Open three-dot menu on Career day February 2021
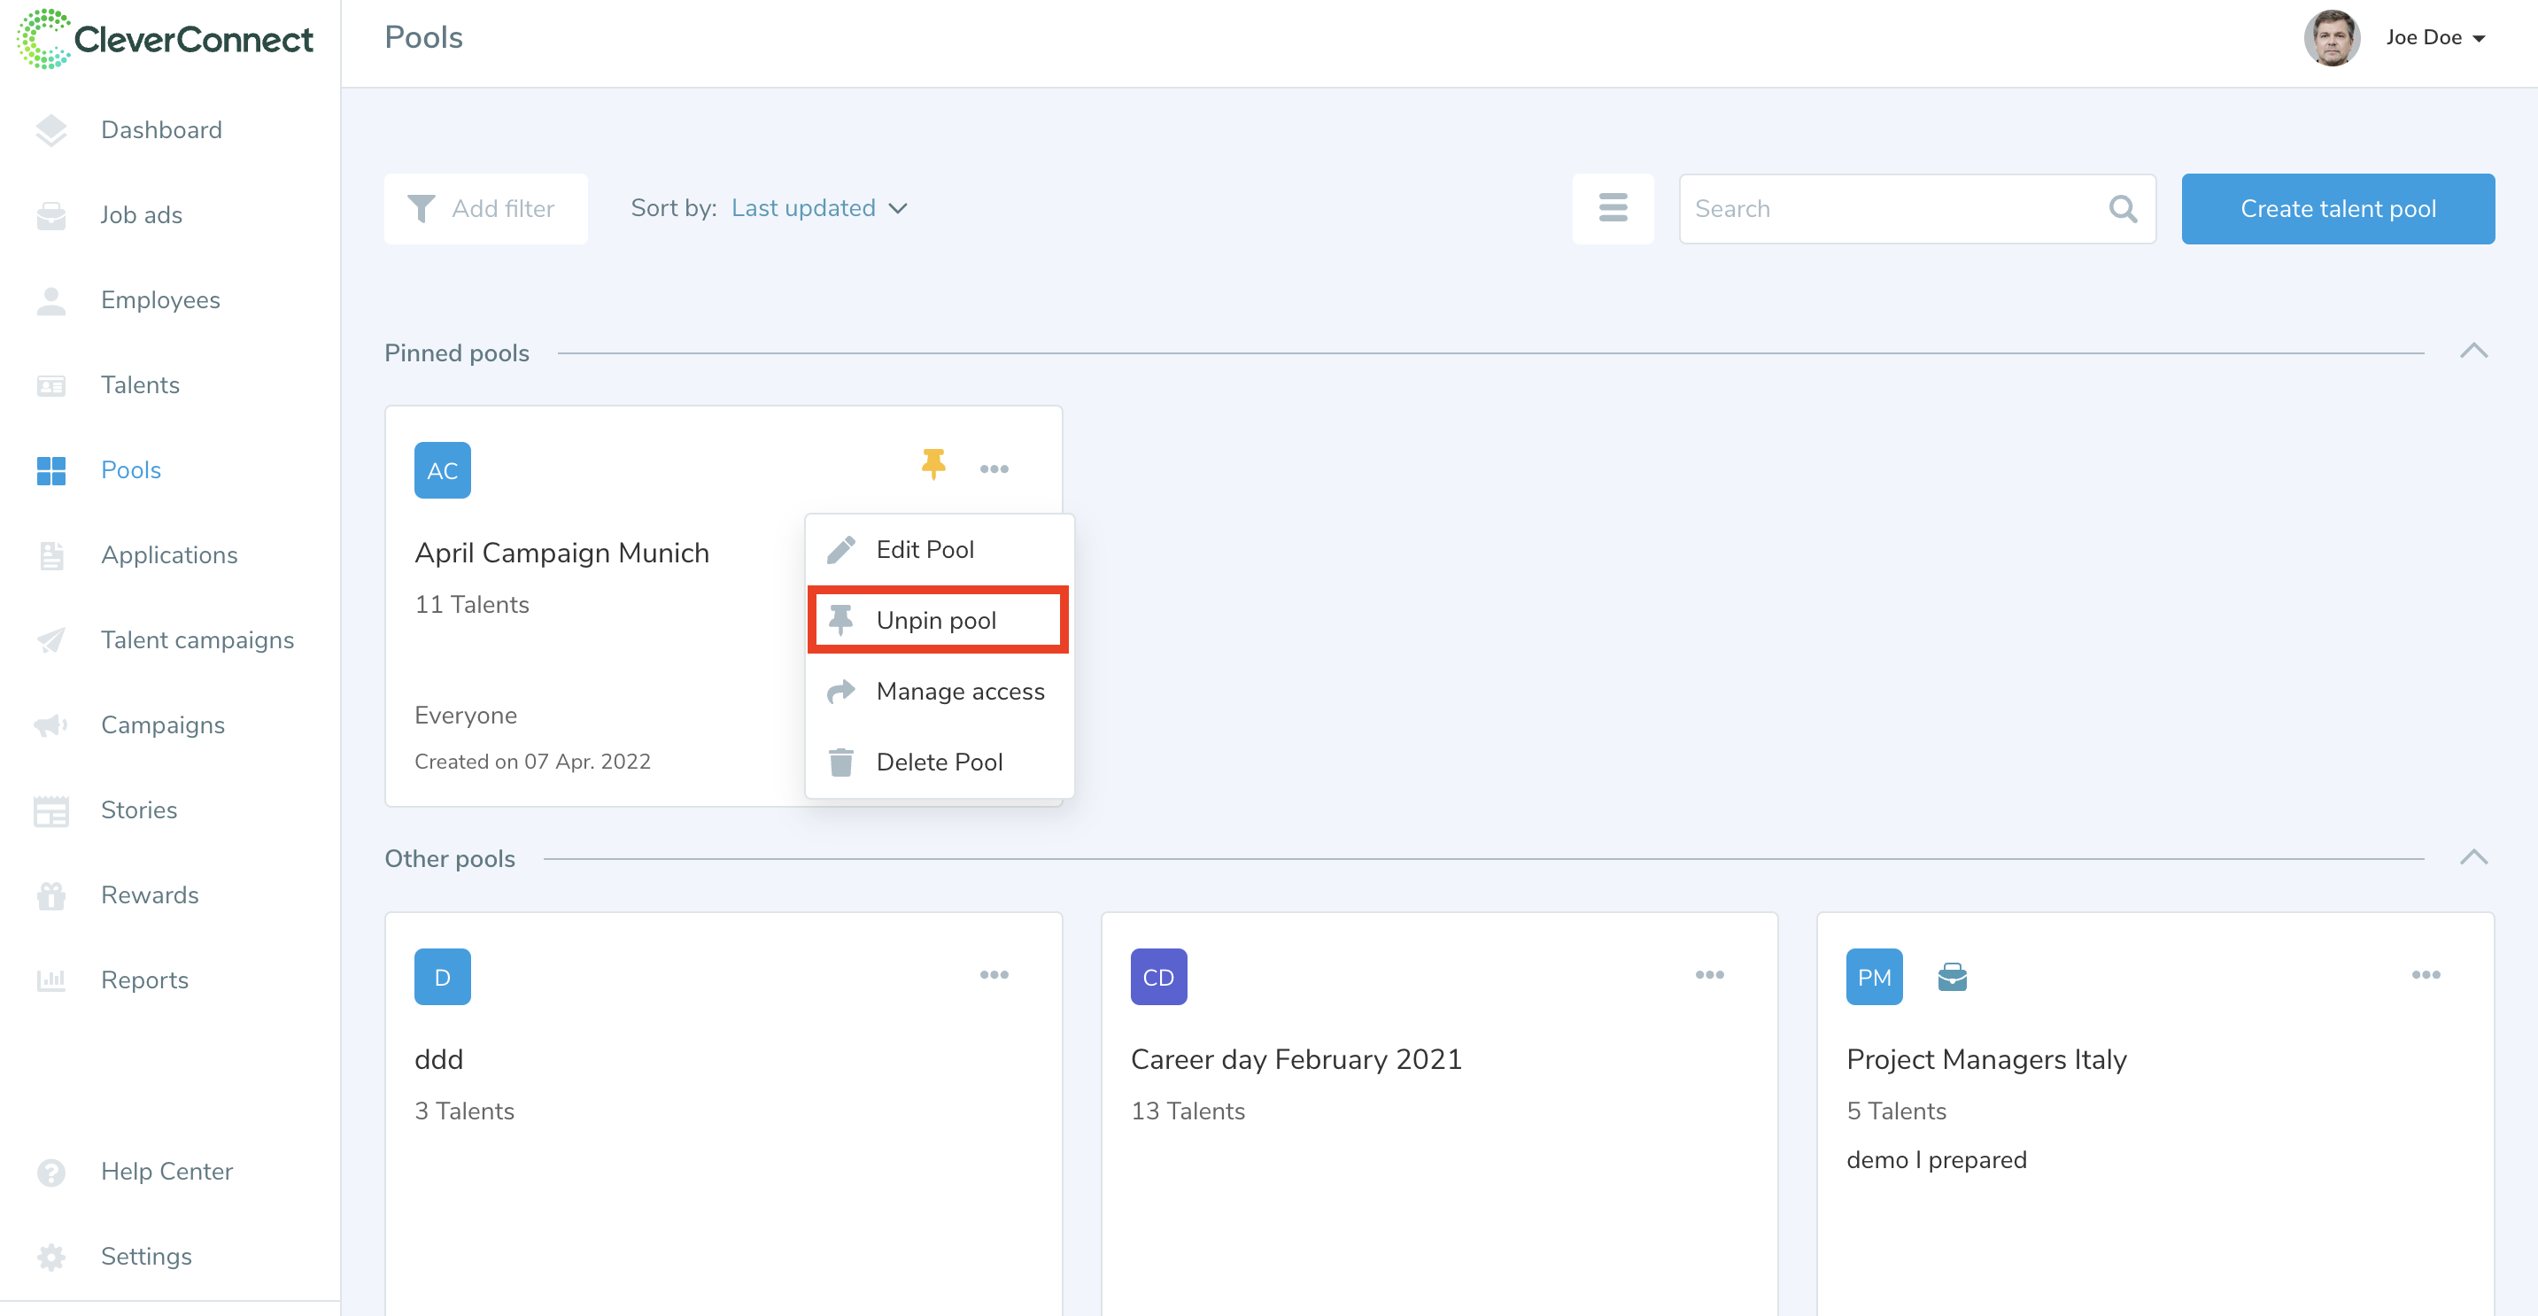The height and width of the screenshot is (1316, 2538). click(x=1708, y=974)
